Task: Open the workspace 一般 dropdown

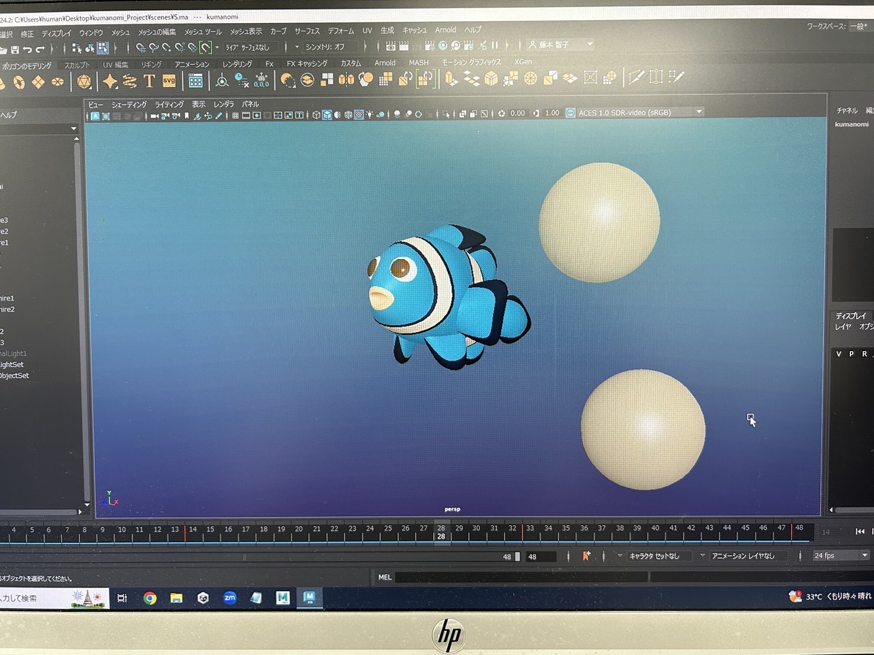Action: pos(859,26)
